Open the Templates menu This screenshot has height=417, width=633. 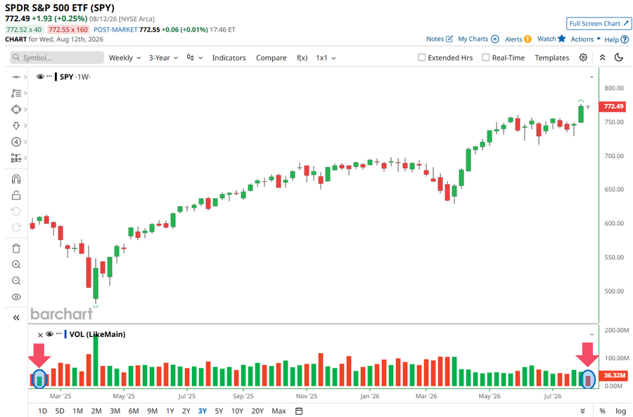coord(552,58)
